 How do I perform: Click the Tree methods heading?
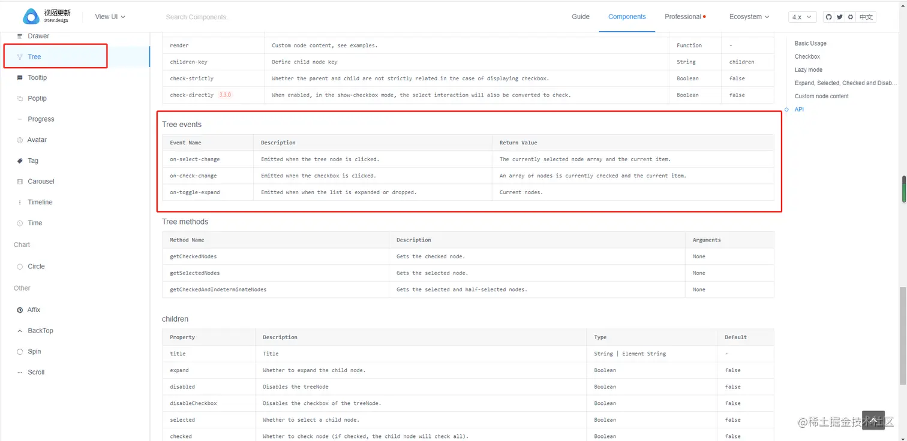tap(185, 222)
